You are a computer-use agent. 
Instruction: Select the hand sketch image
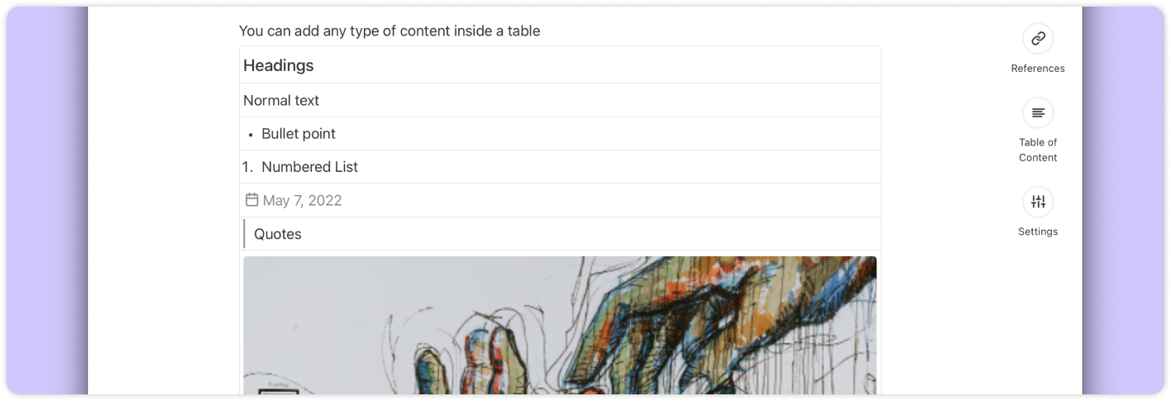point(560,325)
